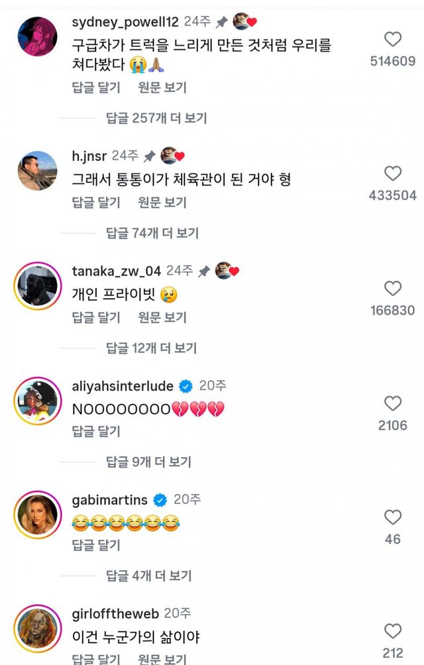The width and height of the screenshot is (424, 665).
Task: Open girlofftheweb's profile avatar
Action: click(37, 629)
